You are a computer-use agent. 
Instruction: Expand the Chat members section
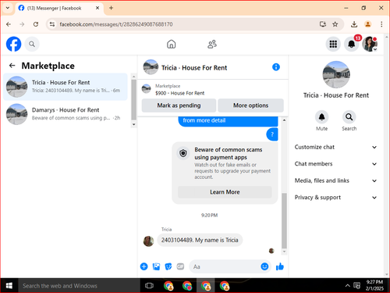[x=335, y=164]
